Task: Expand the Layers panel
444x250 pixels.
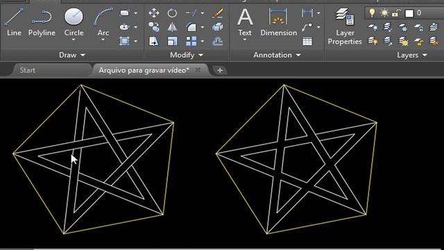Action: [x=411, y=55]
